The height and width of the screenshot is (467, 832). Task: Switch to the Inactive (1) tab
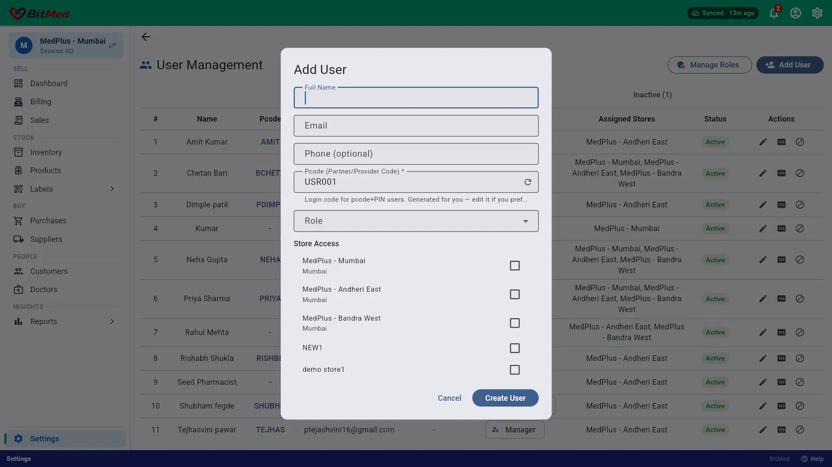point(652,95)
